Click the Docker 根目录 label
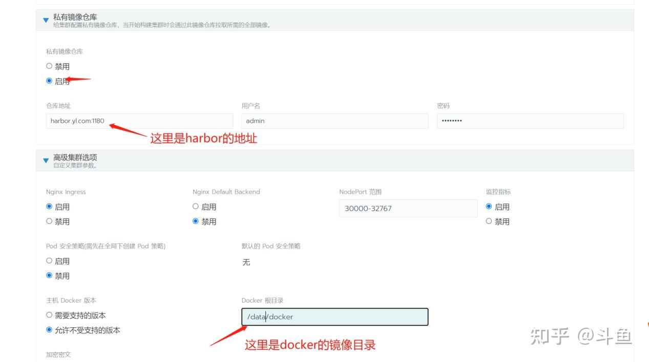This screenshot has width=649, height=362. click(x=262, y=300)
